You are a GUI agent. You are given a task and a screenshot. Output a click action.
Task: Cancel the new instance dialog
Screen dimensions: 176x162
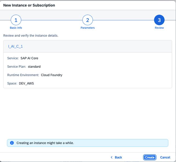[x=165, y=157]
